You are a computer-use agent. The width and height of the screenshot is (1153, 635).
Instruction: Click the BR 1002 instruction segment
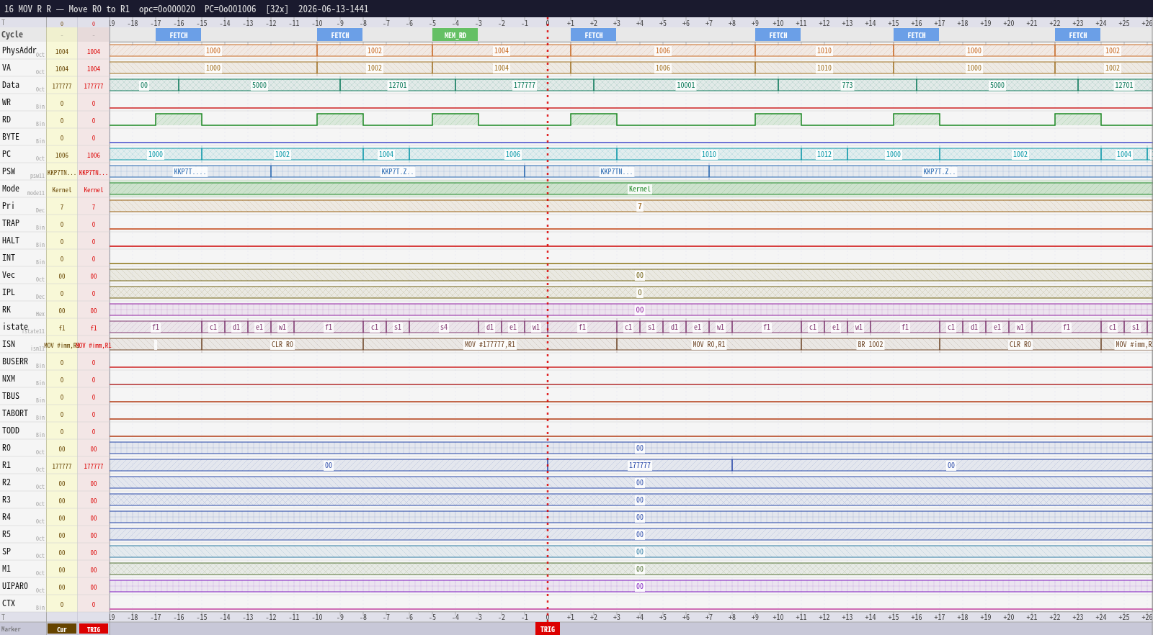(871, 345)
